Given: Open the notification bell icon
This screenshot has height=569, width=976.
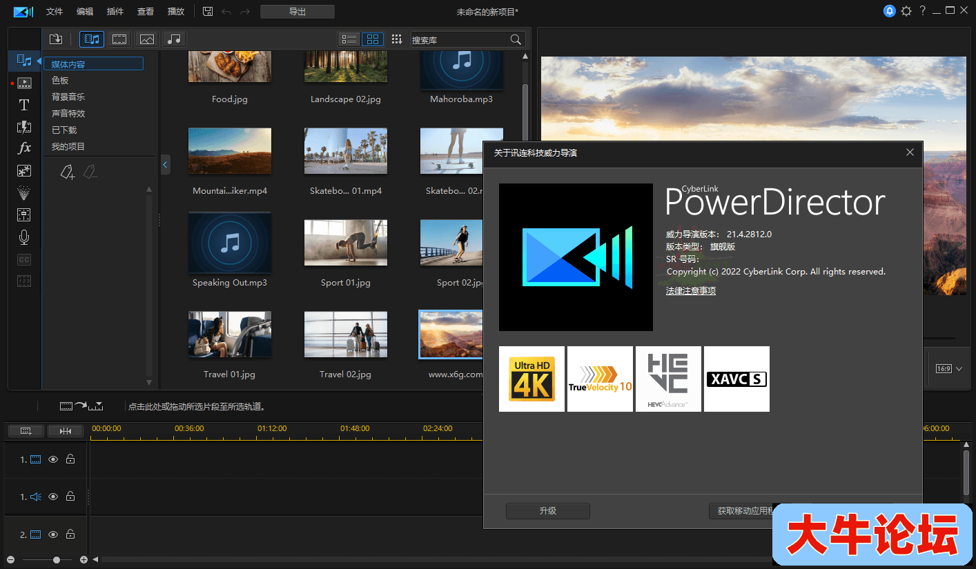Looking at the screenshot, I should [890, 11].
